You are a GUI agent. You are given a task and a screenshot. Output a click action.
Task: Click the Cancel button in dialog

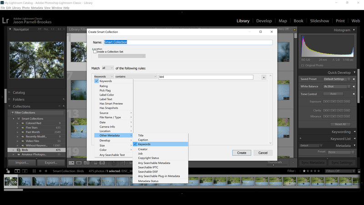(x=263, y=153)
